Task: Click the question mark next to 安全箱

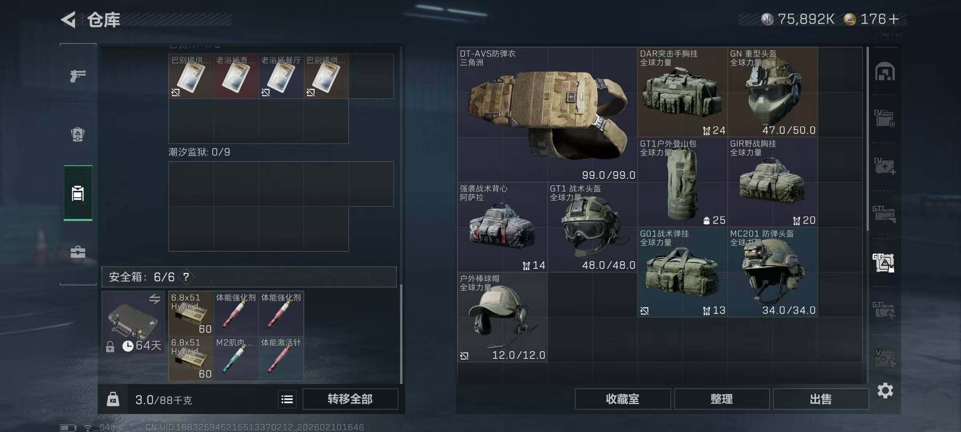Action: click(186, 277)
